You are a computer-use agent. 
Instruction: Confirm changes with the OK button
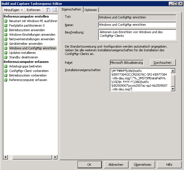89,165
